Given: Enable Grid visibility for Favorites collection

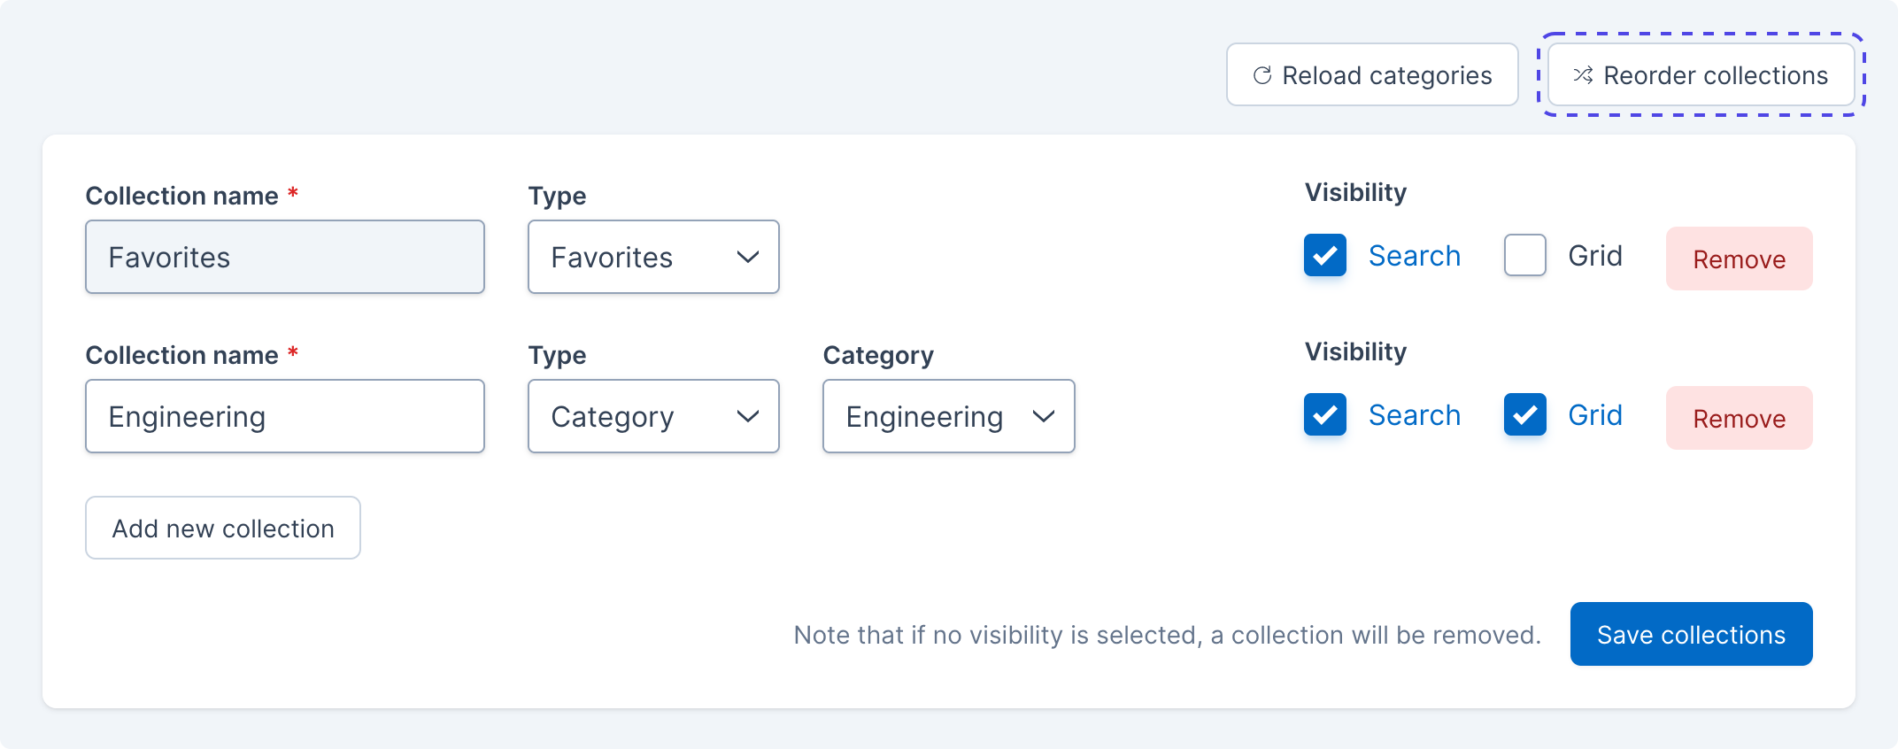Looking at the screenshot, I should pyautogui.click(x=1525, y=256).
